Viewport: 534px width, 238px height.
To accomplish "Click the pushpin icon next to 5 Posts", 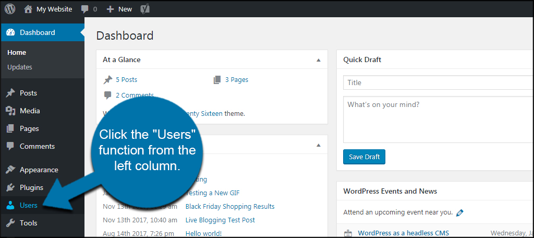I will pyautogui.click(x=108, y=80).
